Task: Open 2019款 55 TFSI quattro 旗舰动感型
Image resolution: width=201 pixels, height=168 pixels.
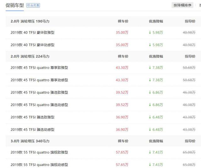Action: click(x=39, y=165)
